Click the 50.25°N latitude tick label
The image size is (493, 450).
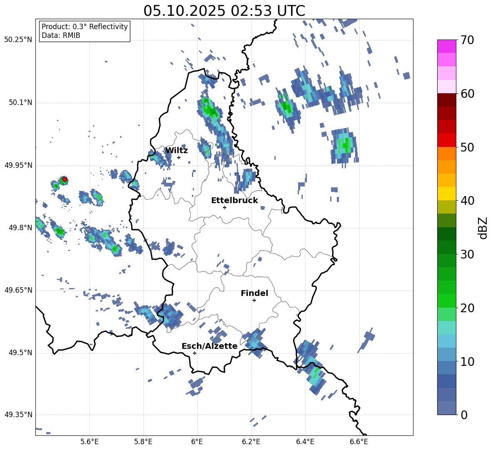pos(18,40)
